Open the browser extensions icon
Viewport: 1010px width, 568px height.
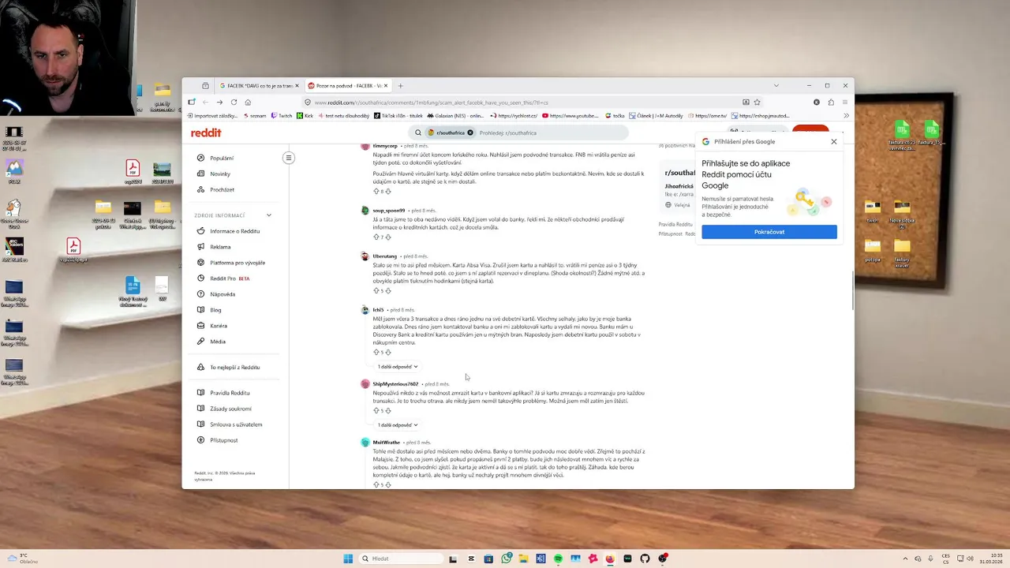(x=831, y=102)
